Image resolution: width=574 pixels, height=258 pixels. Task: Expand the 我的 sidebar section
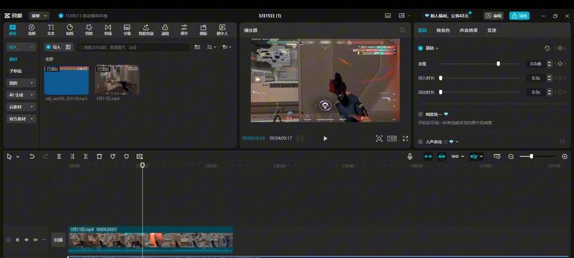[21, 83]
